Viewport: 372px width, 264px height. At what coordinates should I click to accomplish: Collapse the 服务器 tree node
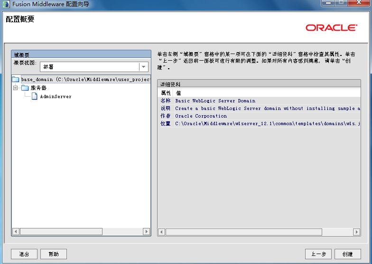tap(15, 88)
